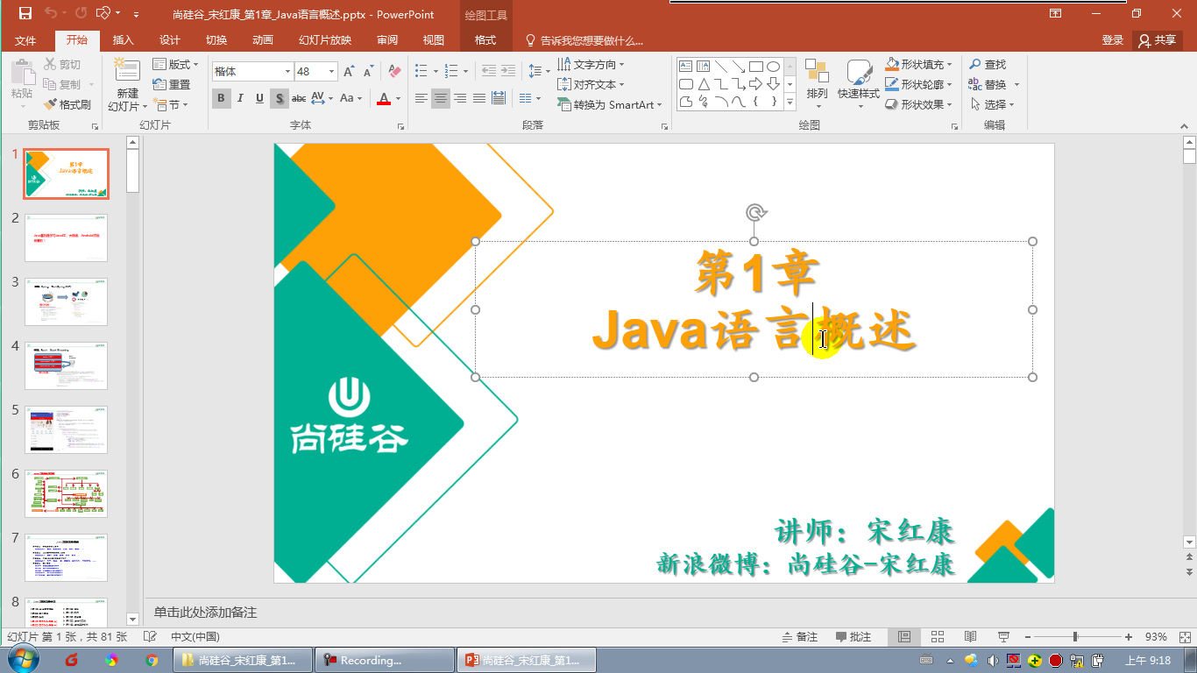Open font color dropdown arrow
This screenshot has height=673, width=1197.
(x=399, y=98)
